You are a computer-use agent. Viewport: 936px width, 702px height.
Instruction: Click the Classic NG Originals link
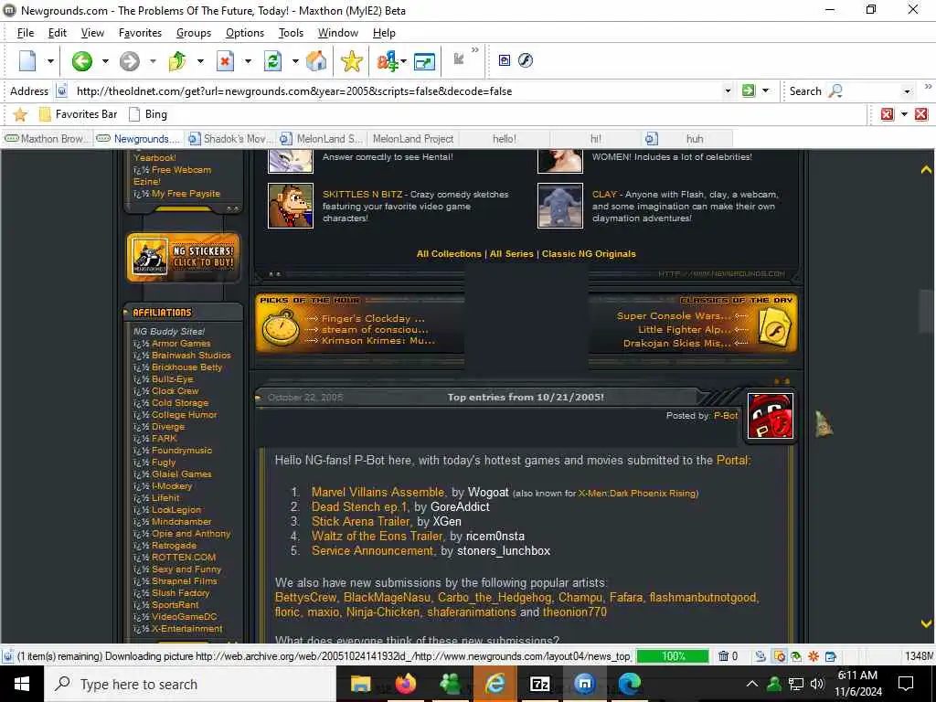click(589, 254)
